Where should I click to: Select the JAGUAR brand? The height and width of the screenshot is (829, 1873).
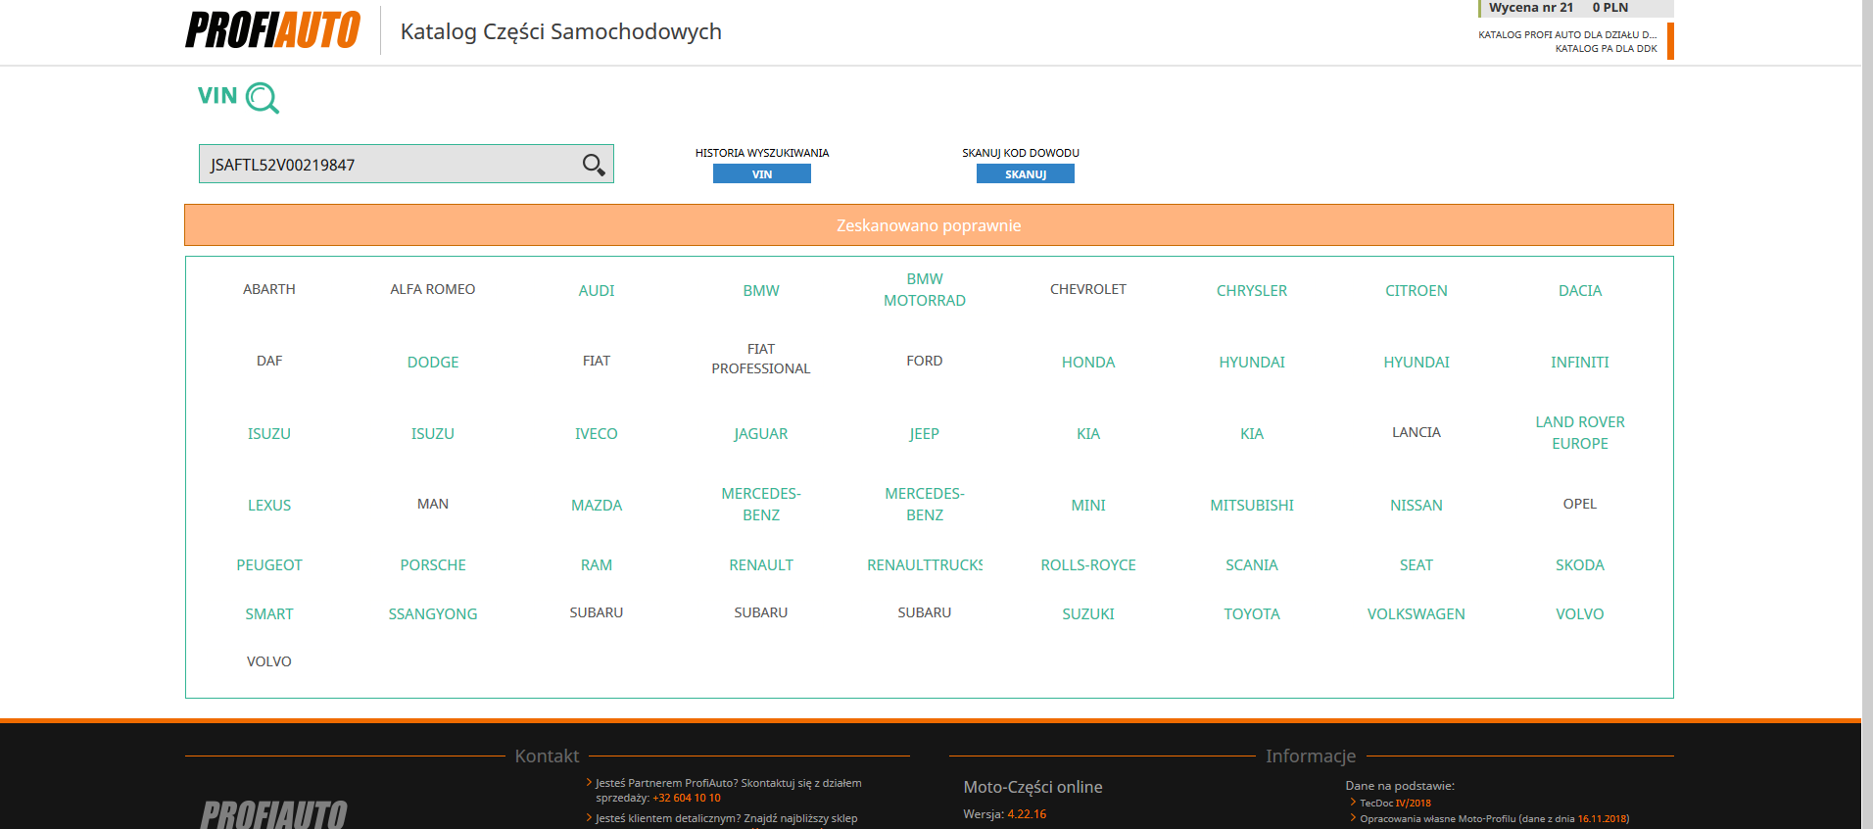pyautogui.click(x=761, y=433)
